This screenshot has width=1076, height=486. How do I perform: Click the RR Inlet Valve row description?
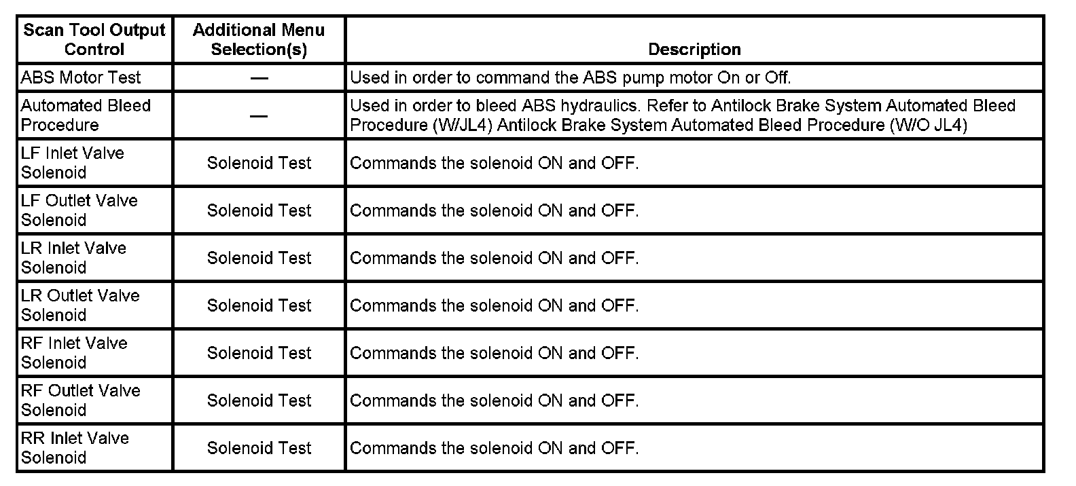tap(494, 448)
